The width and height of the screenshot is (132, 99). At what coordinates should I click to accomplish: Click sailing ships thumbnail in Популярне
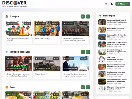click(x=102, y=52)
